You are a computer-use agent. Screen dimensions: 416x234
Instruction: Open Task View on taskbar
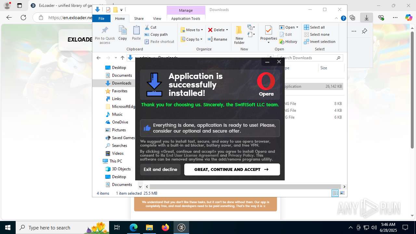[x=117, y=227]
